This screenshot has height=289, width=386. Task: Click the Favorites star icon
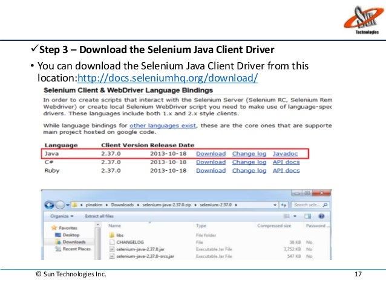tap(54, 227)
